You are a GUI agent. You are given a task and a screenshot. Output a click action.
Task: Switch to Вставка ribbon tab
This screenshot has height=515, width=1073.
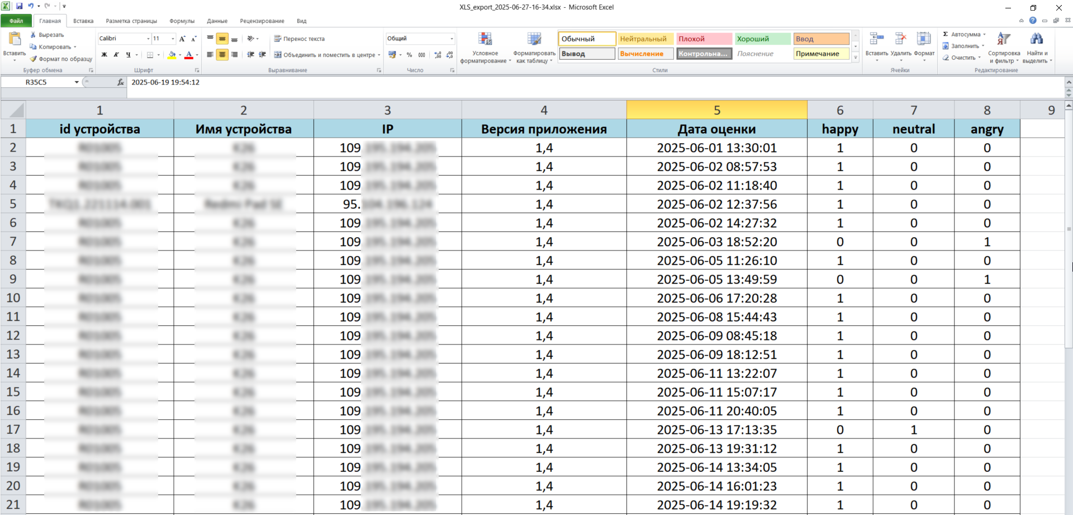(83, 21)
